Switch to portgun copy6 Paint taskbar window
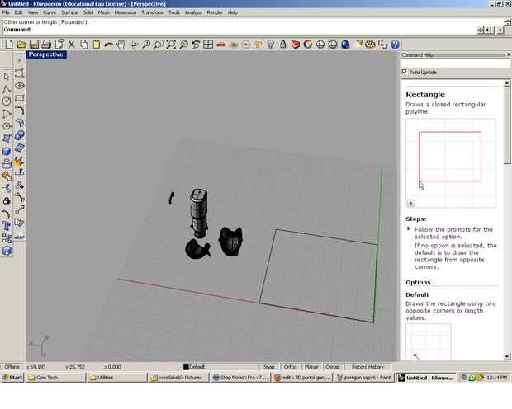The height and width of the screenshot is (409, 512). 364,378
